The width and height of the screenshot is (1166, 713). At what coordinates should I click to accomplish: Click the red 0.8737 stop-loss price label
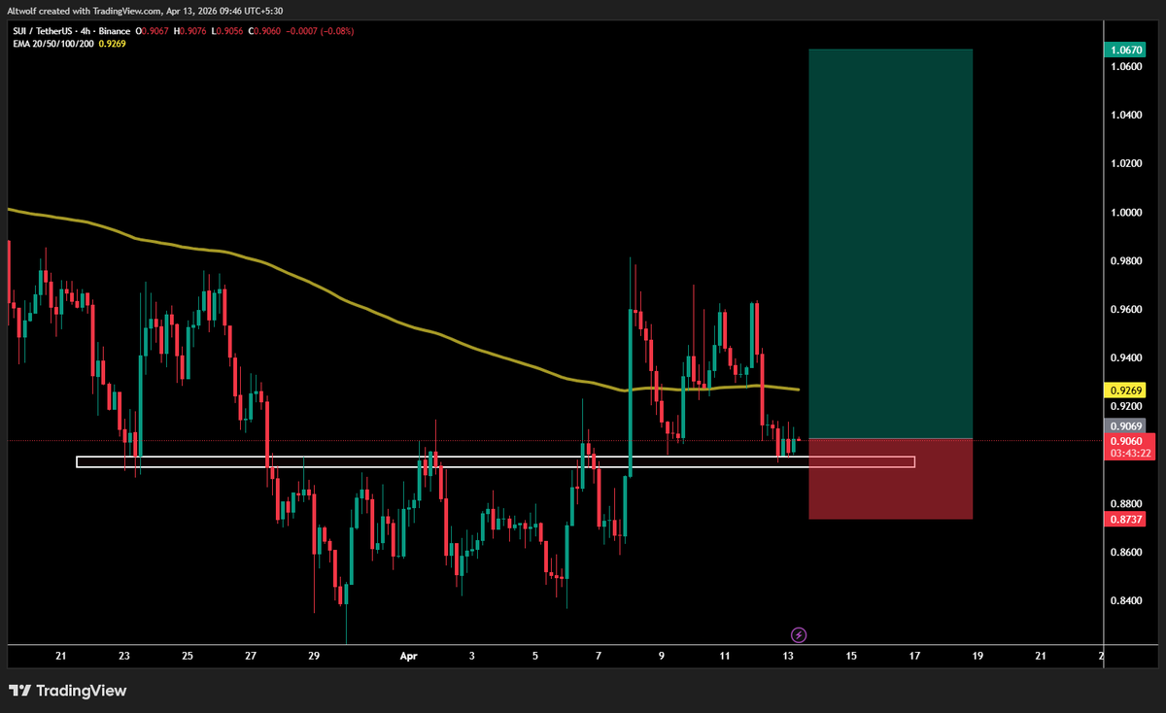pyautogui.click(x=1124, y=520)
